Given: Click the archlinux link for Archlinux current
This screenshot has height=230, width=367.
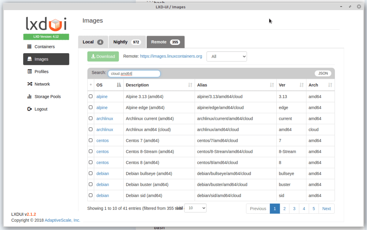Looking at the screenshot, I should coord(105,118).
